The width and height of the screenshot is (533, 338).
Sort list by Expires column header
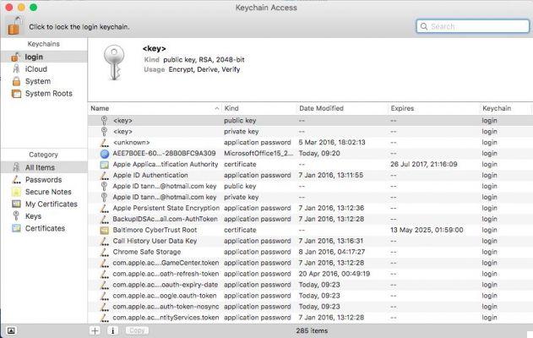pyautogui.click(x=433, y=108)
